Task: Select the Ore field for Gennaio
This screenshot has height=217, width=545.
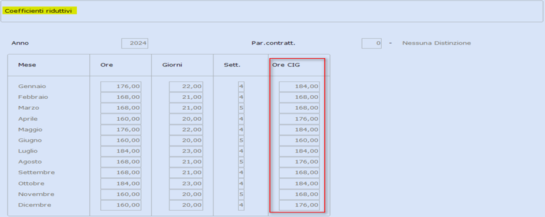Action: [121, 86]
